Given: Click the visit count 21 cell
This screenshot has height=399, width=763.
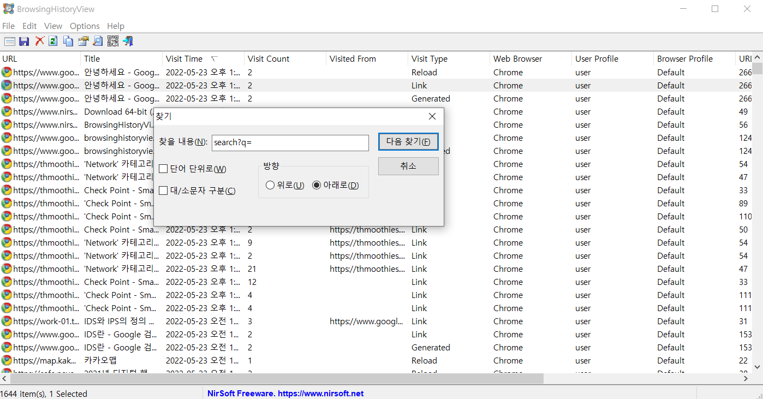Looking at the screenshot, I should click(252, 269).
